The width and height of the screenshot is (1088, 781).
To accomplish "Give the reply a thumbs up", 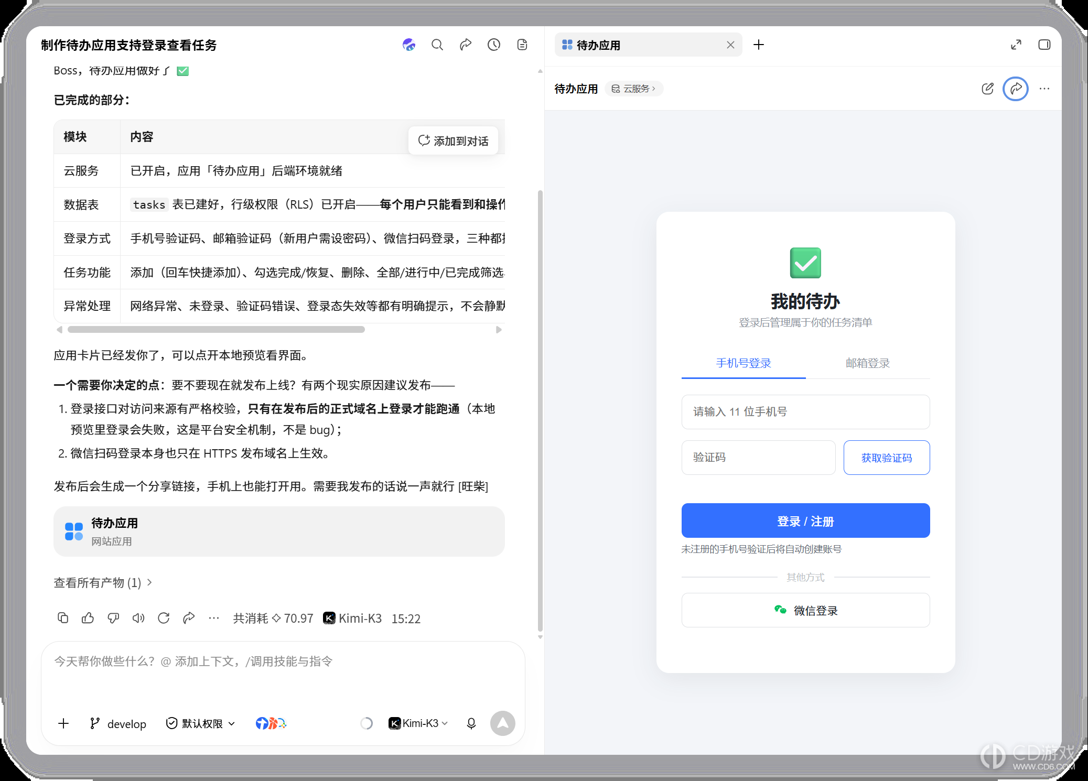I will (x=88, y=618).
